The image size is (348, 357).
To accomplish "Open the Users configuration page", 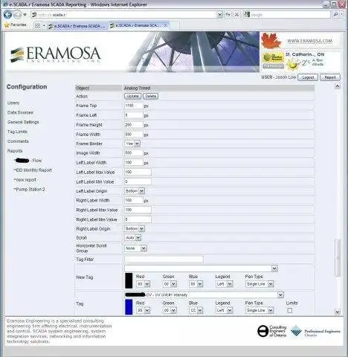I will coord(13,103).
